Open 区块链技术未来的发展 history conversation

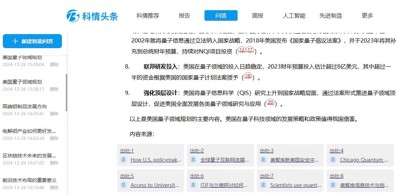click(x=29, y=156)
